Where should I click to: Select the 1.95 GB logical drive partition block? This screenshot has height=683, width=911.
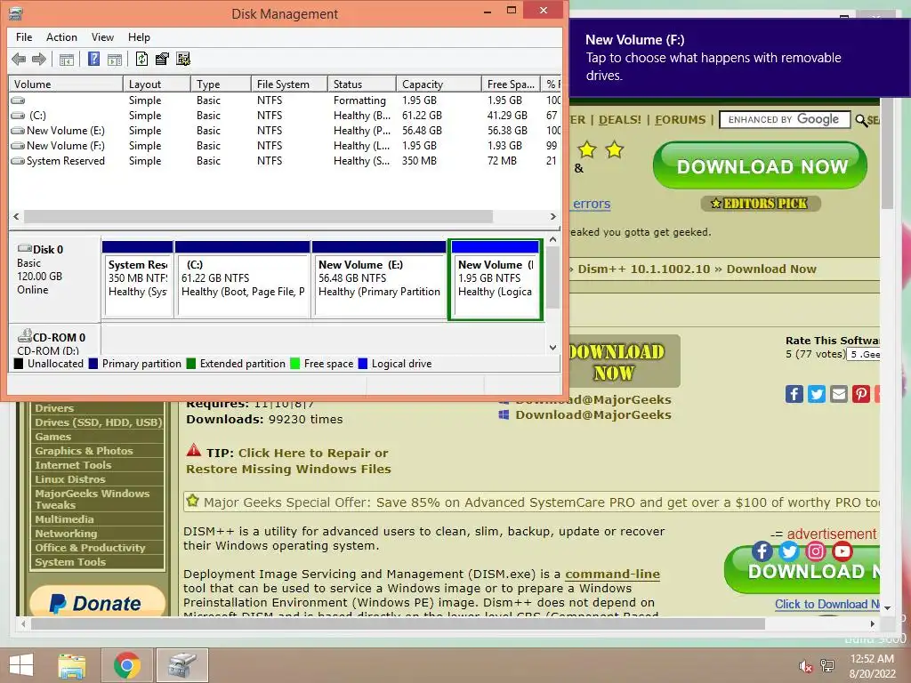pyautogui.click(x=496, y=279)
